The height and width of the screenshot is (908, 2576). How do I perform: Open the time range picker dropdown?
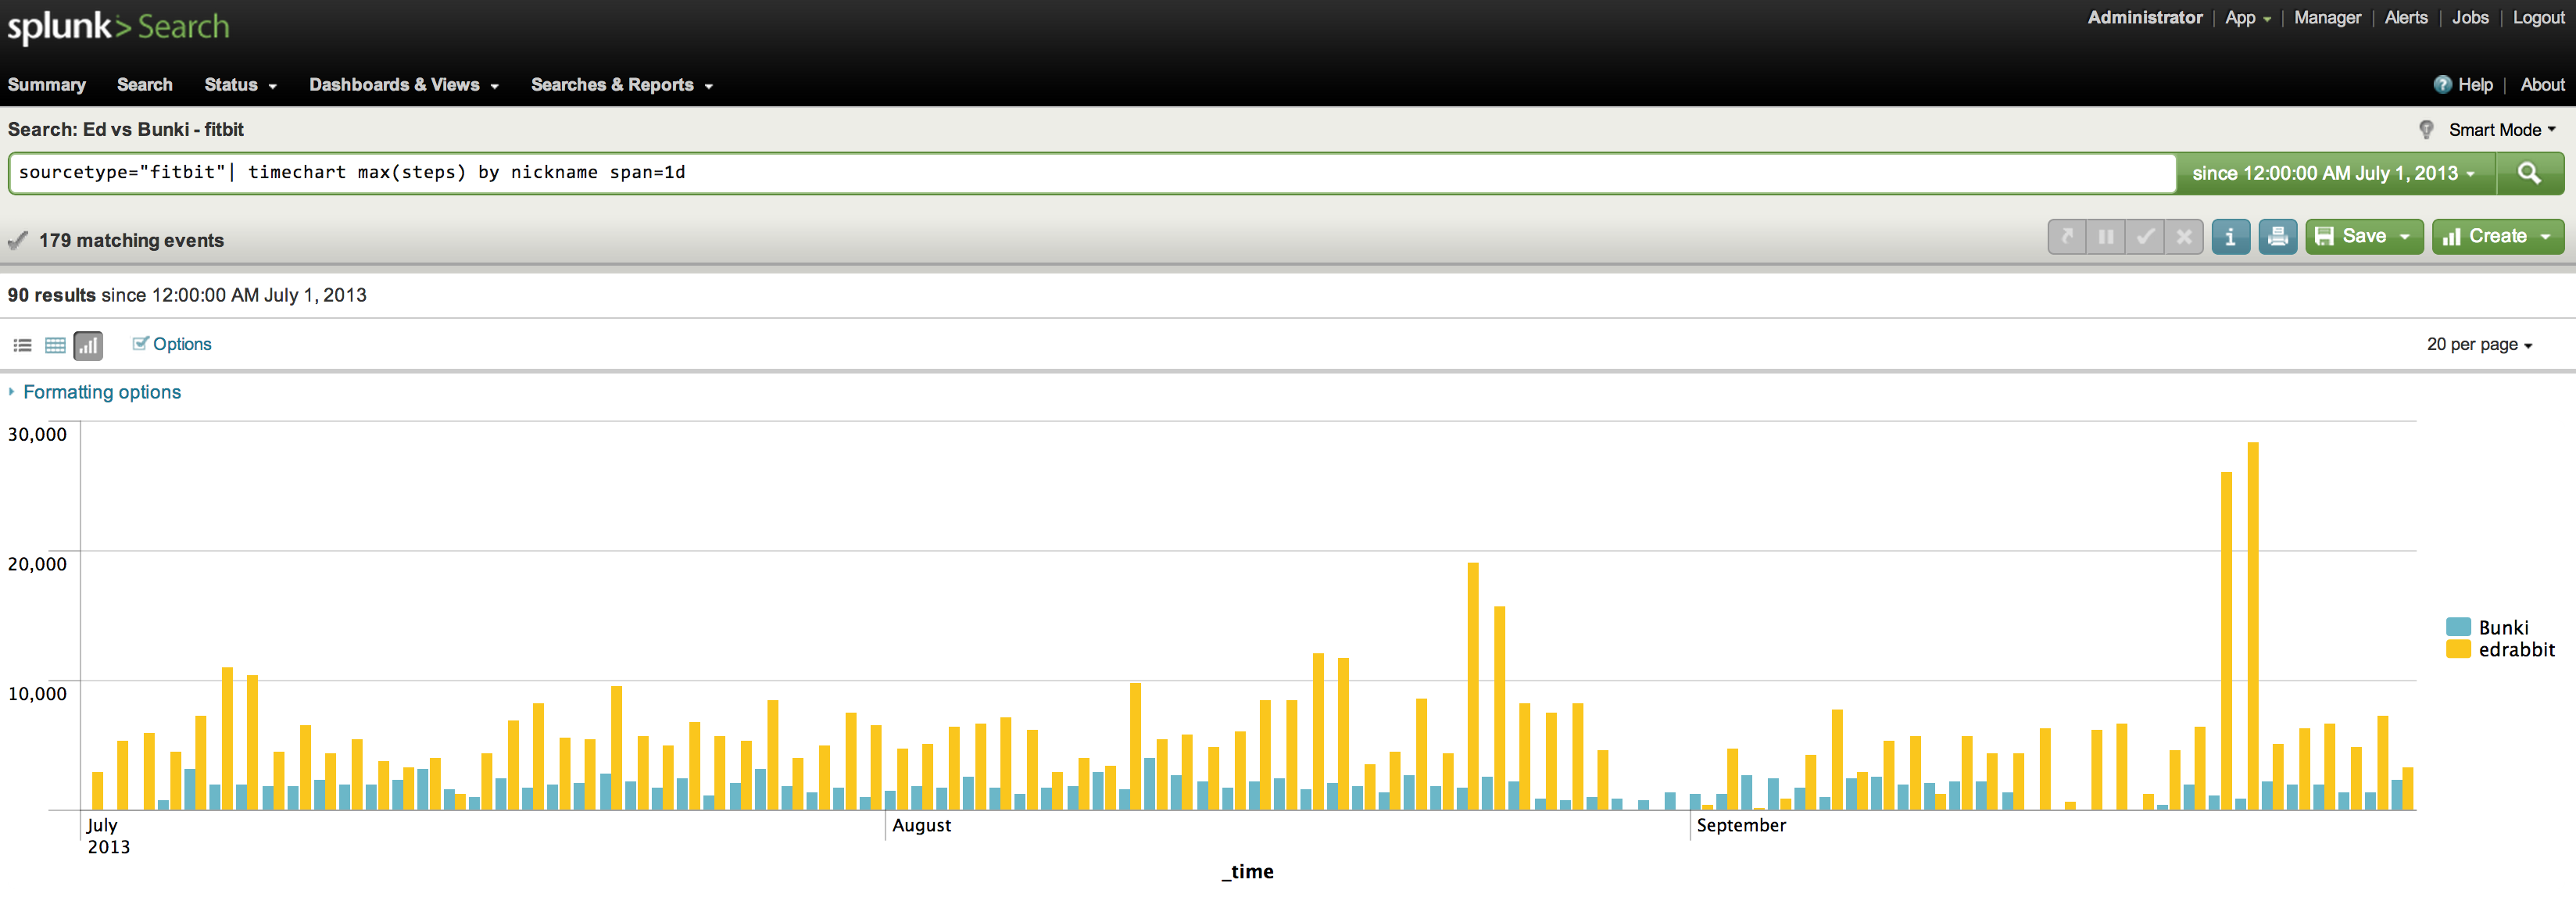(2333, 173)
